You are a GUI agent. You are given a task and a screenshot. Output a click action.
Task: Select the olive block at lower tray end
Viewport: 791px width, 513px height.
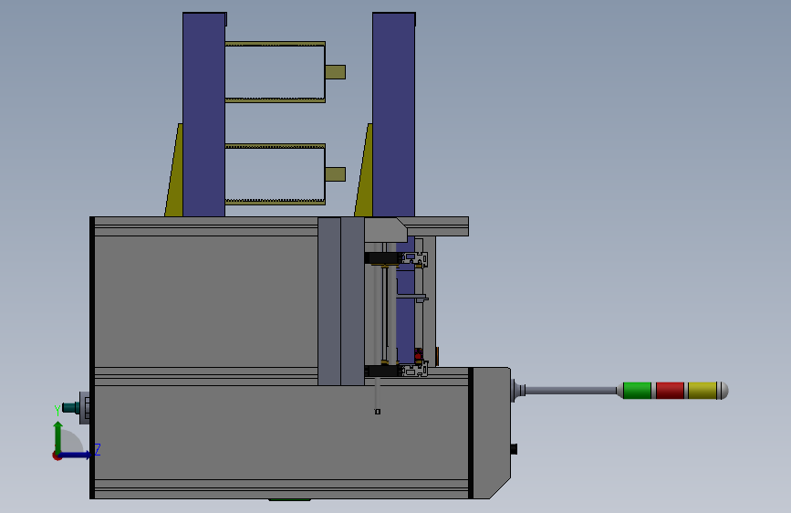pyautogui.click(x=336, y=174)
